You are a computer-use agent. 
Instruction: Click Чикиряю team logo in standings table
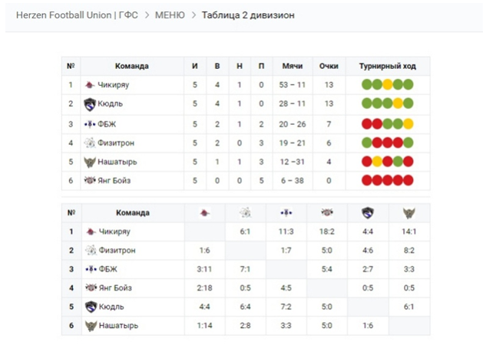point(90,85)
